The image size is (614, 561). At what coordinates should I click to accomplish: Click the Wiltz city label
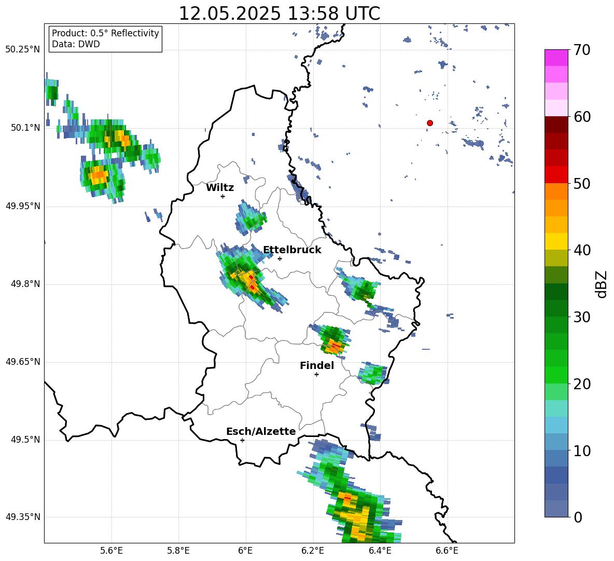(220, 188)
